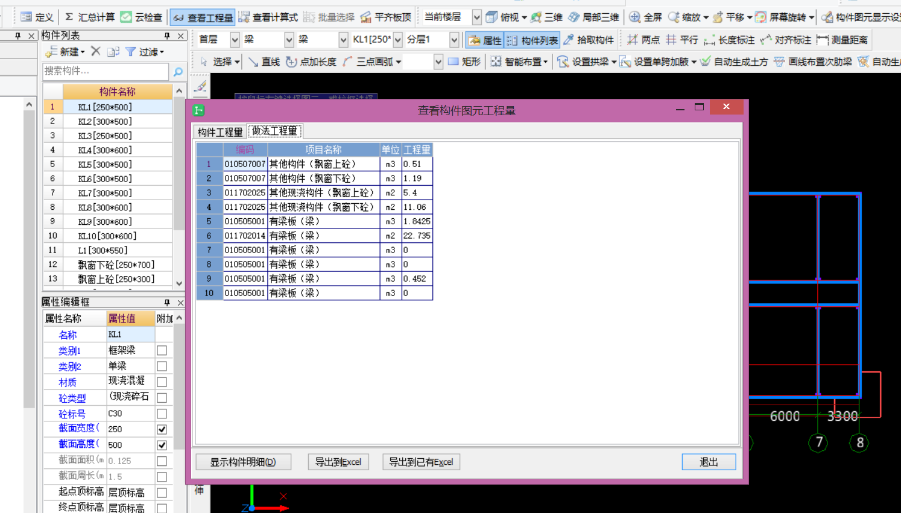The width and height of the screenshot is (901, 513).
Task: Click 查看工程量 toolbar button
Action: pos(203,17)
